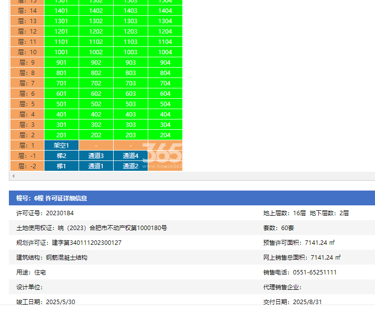Choose unit 501 on floor 5
This screenshot has height=311, width=375.
coord(61,104)
